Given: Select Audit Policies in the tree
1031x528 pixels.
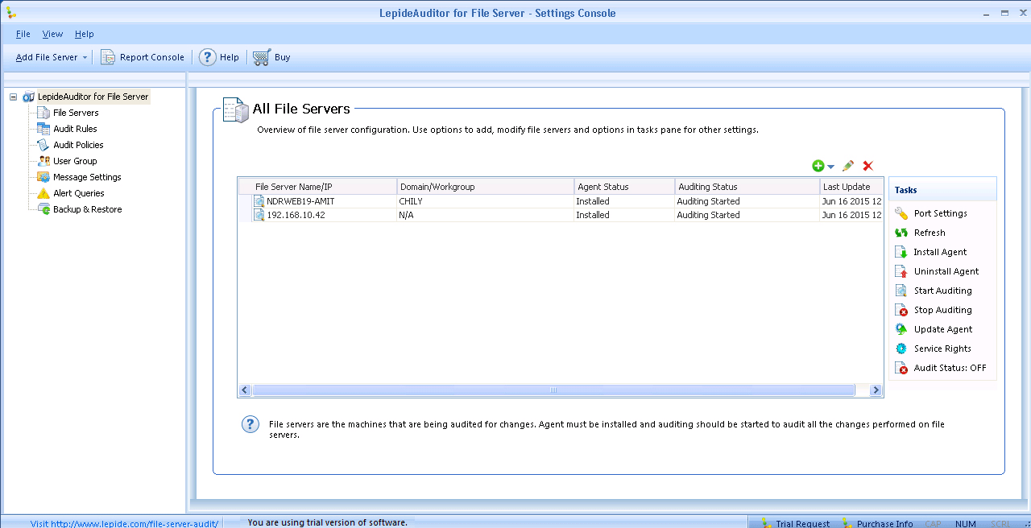Looking at the screenshot, I should coord(78,145).
